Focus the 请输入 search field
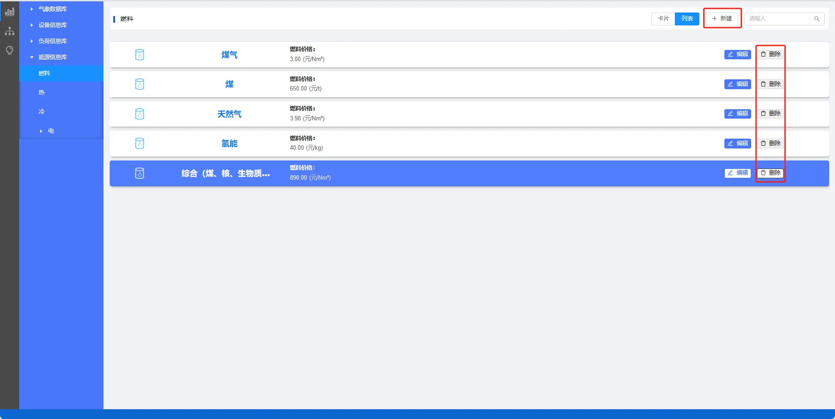 point(784,19)
